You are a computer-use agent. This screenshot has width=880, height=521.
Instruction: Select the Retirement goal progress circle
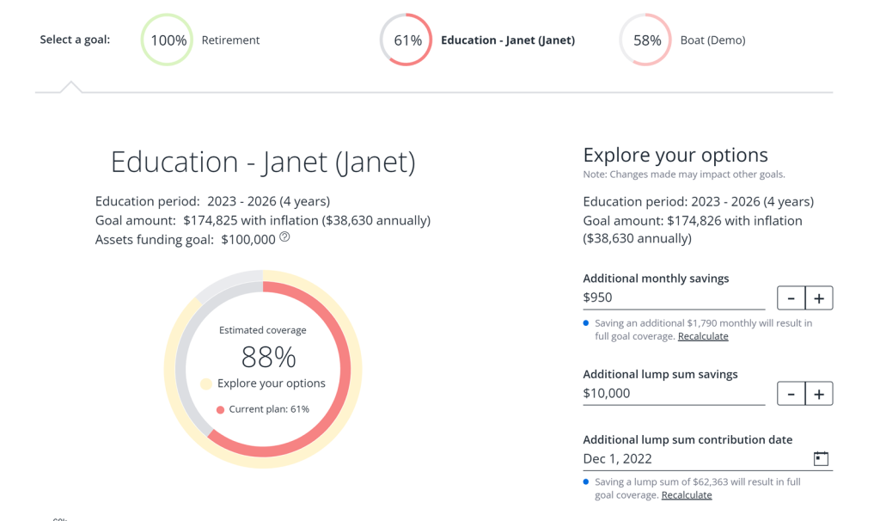pyautogui.click(x=166, y=40)
